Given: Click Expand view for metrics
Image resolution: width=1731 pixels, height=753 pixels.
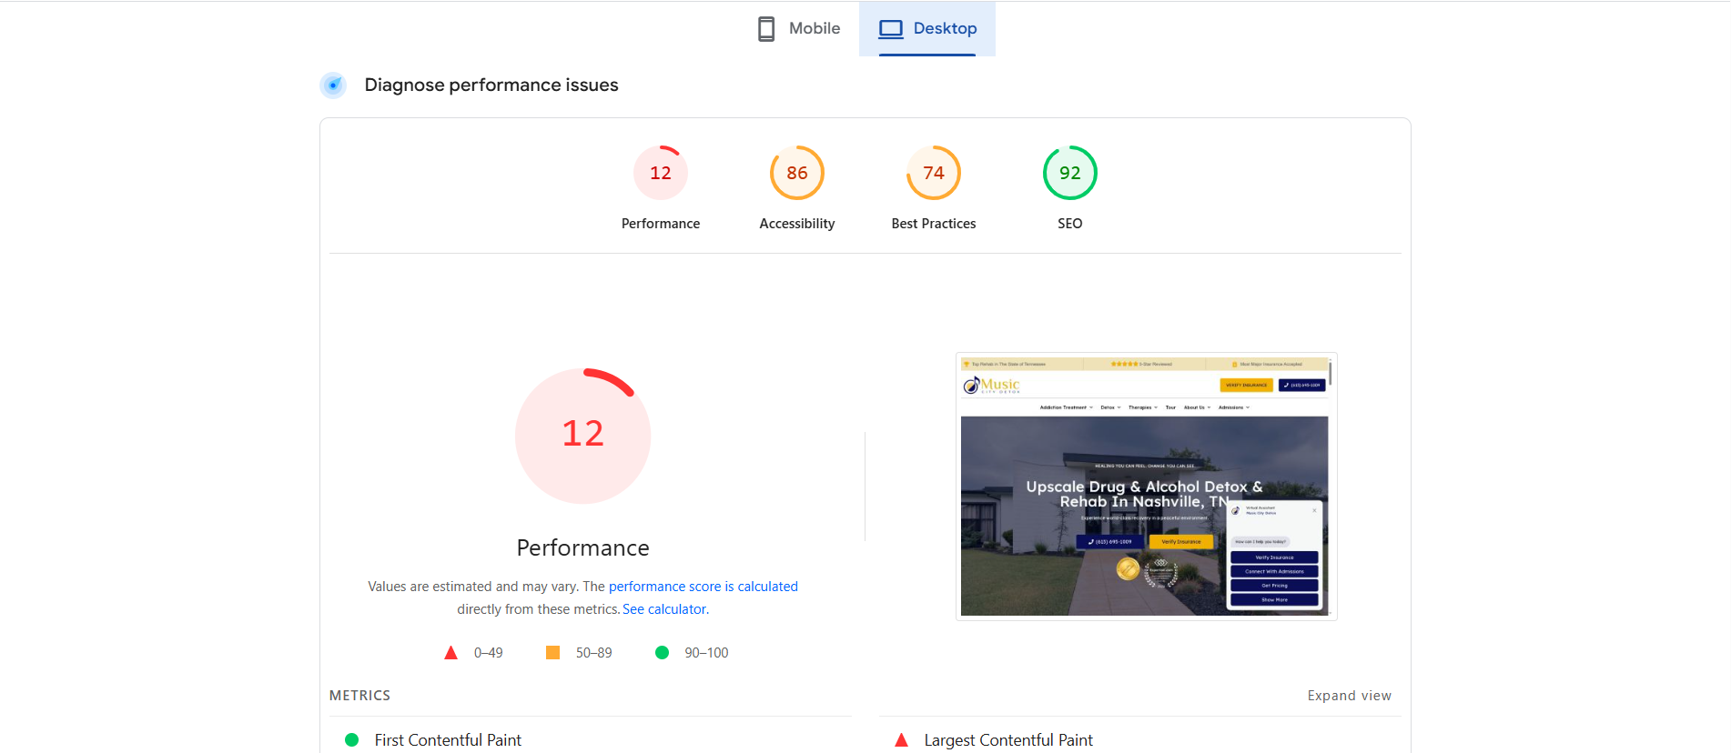Looking at the screenshot, I should point(1349,696).
